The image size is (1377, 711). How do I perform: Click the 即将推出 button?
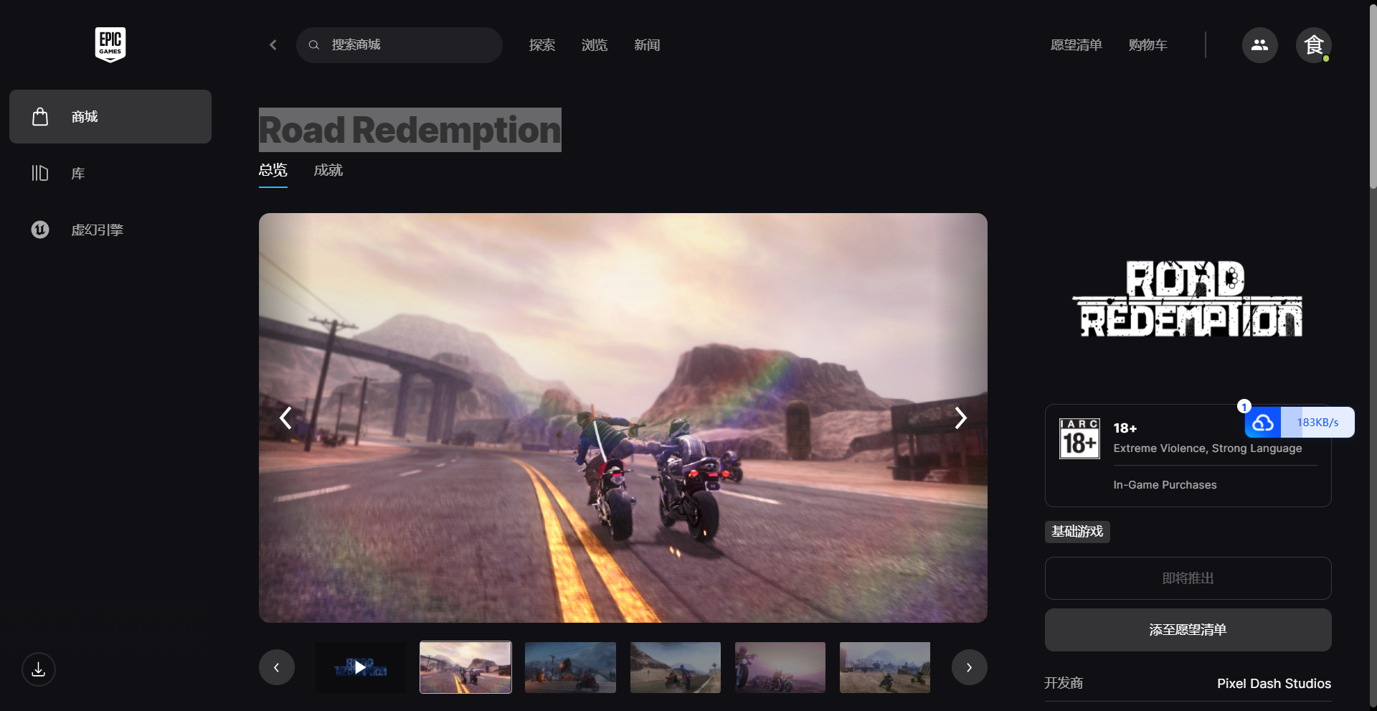1188,578
